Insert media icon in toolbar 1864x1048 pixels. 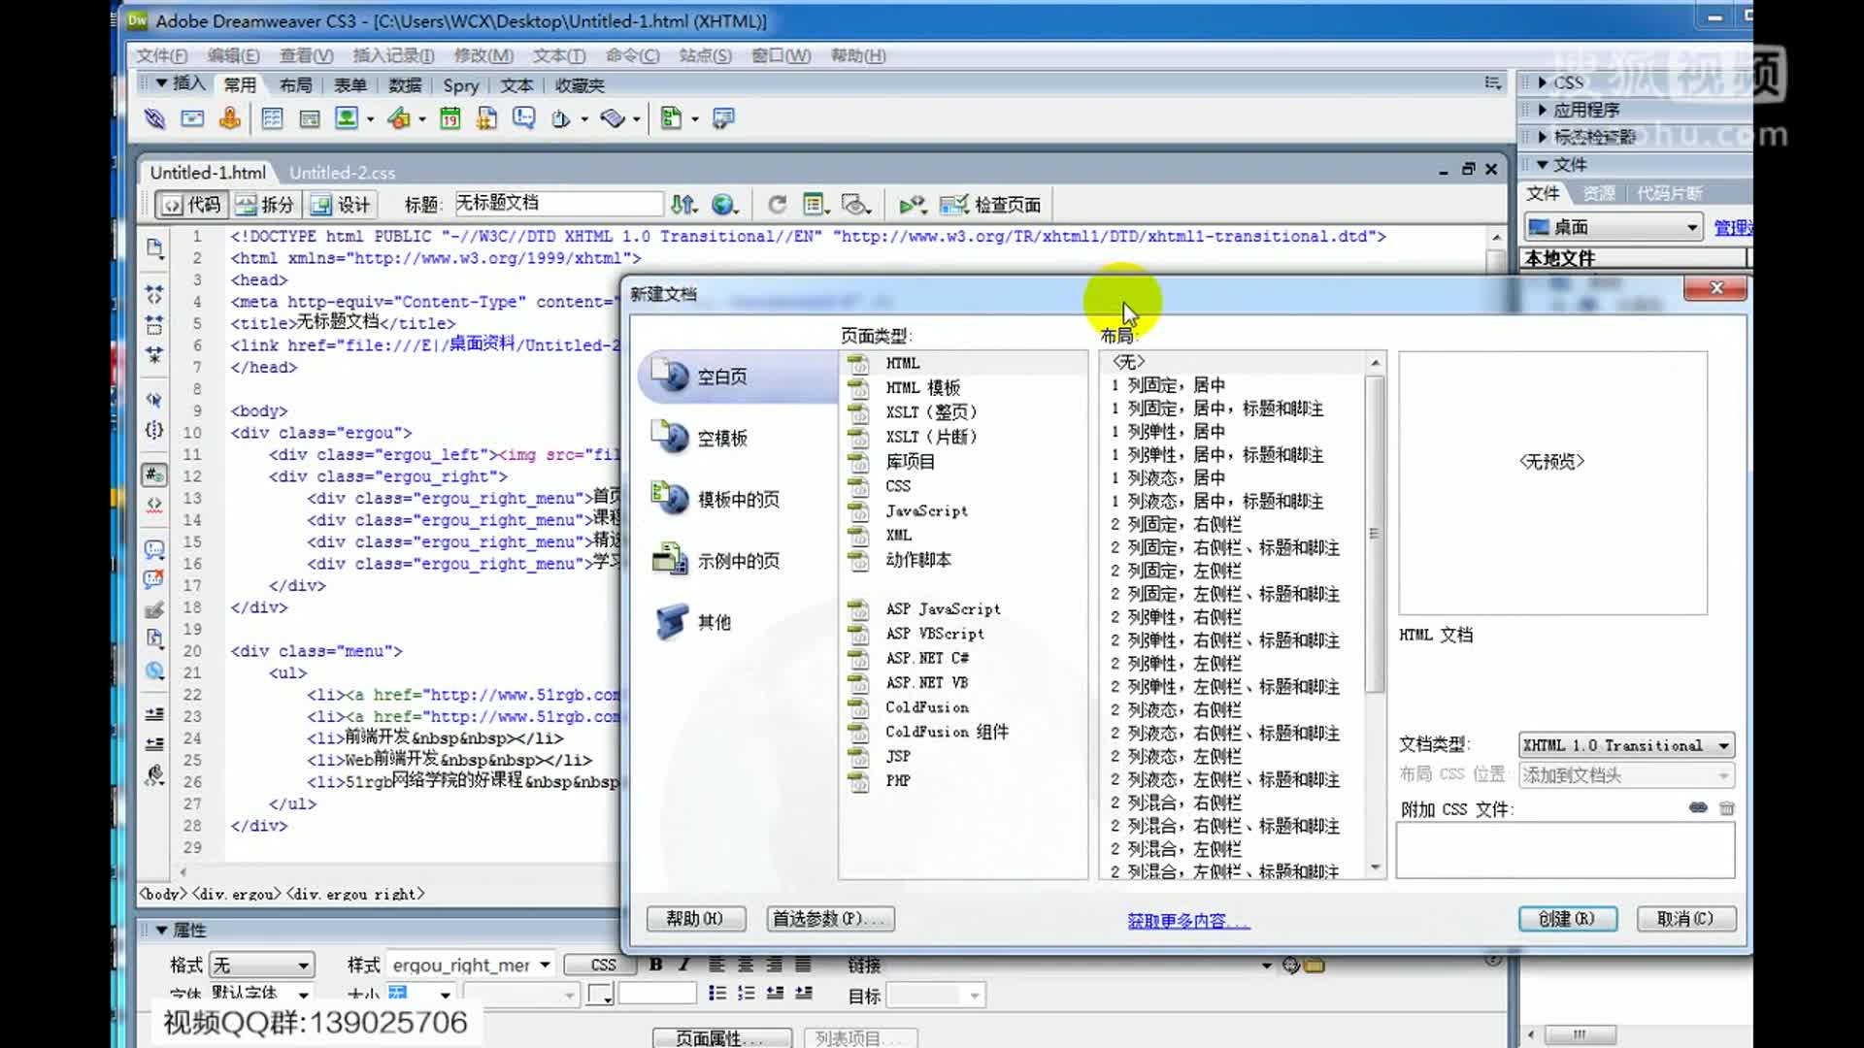click(399, 118)
